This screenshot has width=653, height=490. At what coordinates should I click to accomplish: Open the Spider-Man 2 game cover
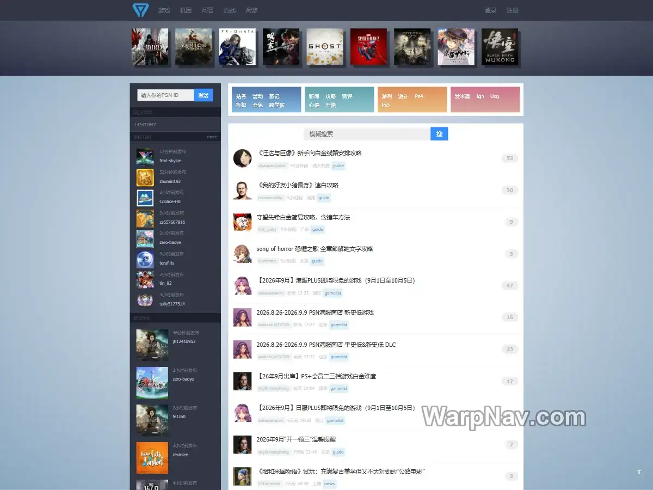click(368, 47)
